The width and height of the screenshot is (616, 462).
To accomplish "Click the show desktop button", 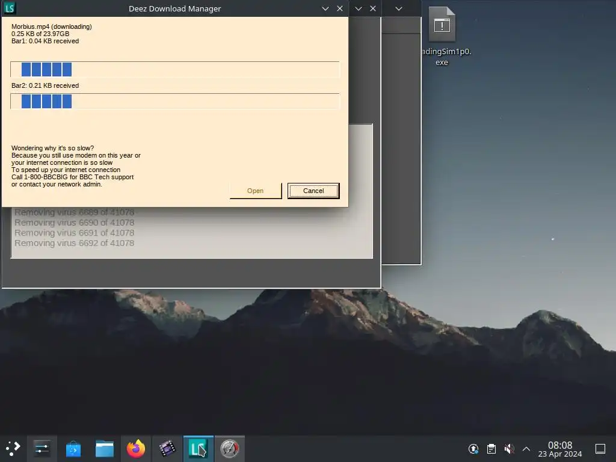I will coord(600,449).
